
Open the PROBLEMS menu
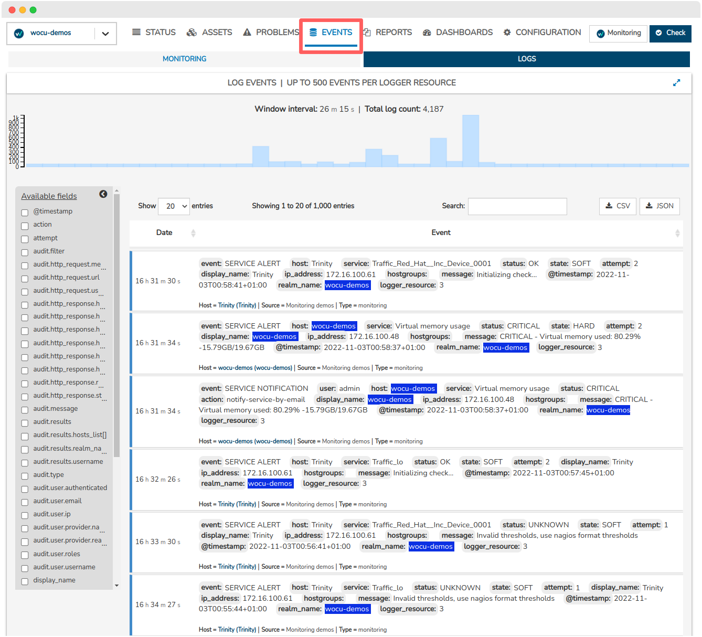[271, 33]
